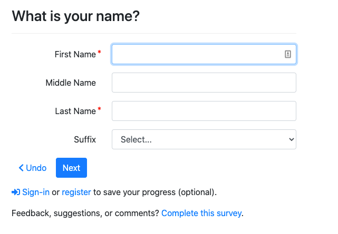Screen dimensions: 338x234
Task: Click the Suffix dropdown arrow
Action: pos(291,139)
